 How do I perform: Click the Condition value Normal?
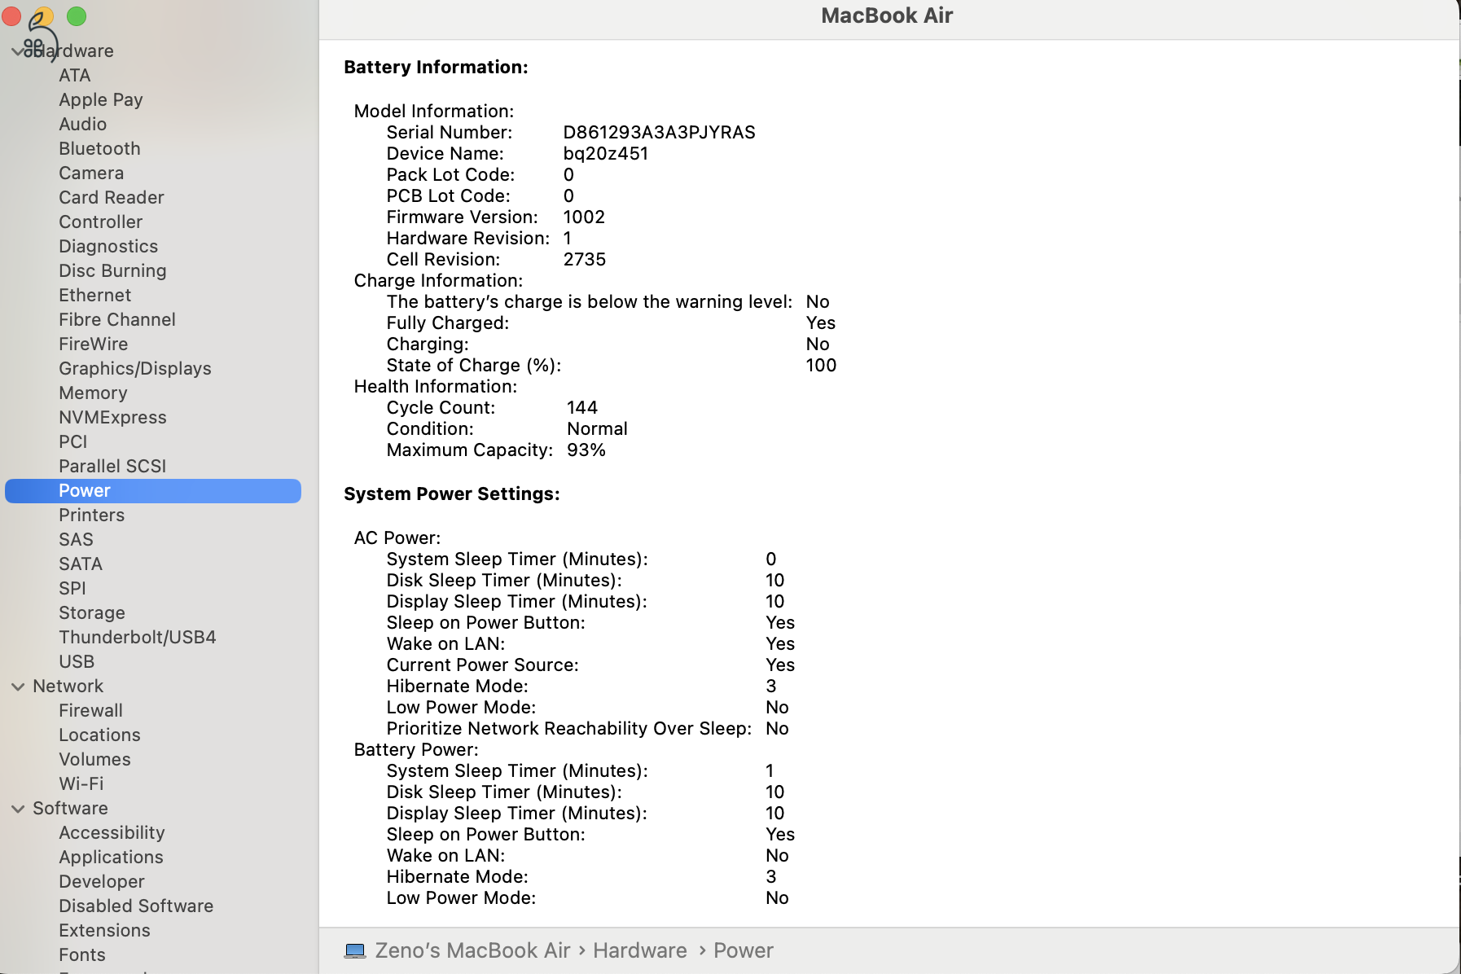click(597, 428)
